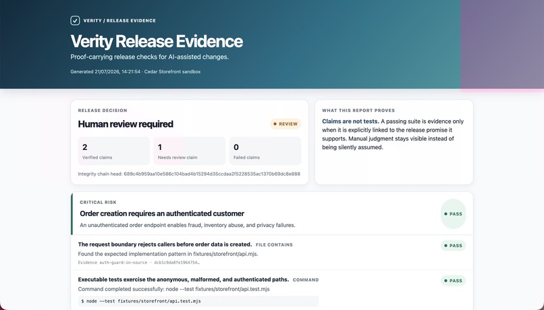Click 'Found the expected implementation pattern' line

pyautogui.click(x=168, y=254)
